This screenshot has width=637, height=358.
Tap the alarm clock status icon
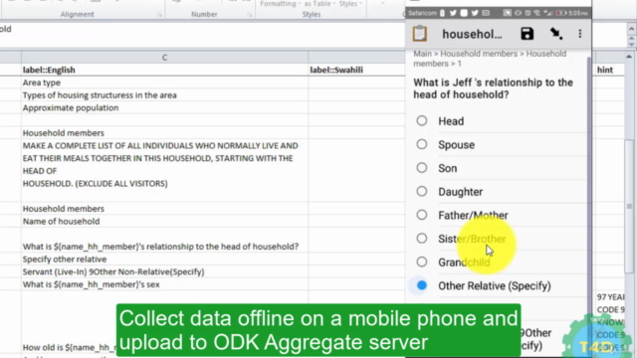(528, 13)
